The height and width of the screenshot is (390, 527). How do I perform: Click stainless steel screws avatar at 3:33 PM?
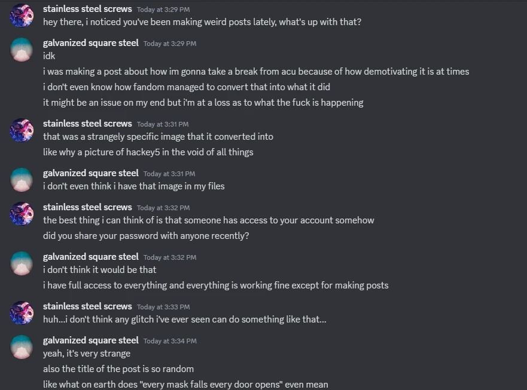coord(22,312)
